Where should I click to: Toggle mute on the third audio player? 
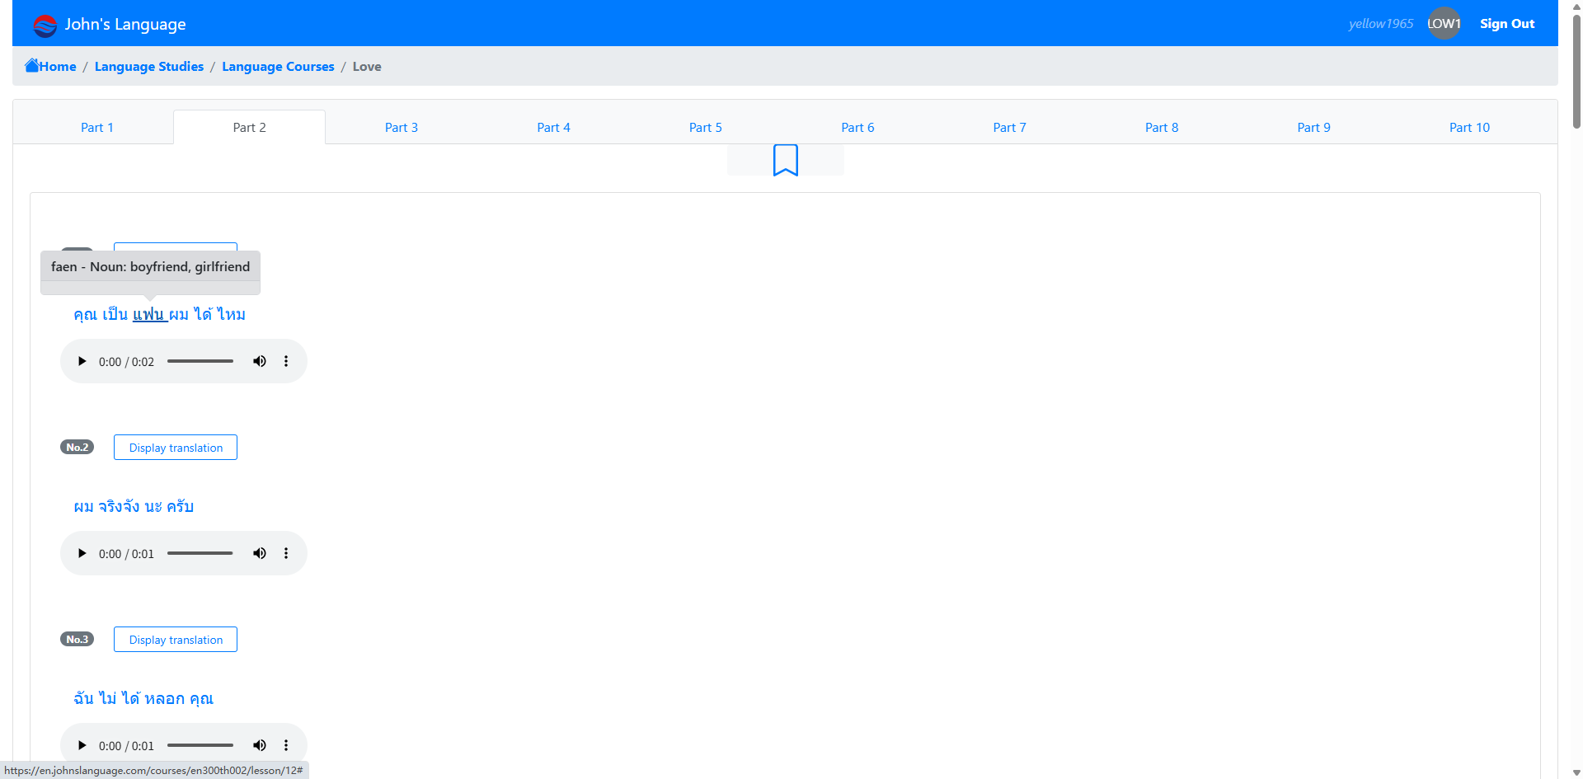[x=260, y=745]
